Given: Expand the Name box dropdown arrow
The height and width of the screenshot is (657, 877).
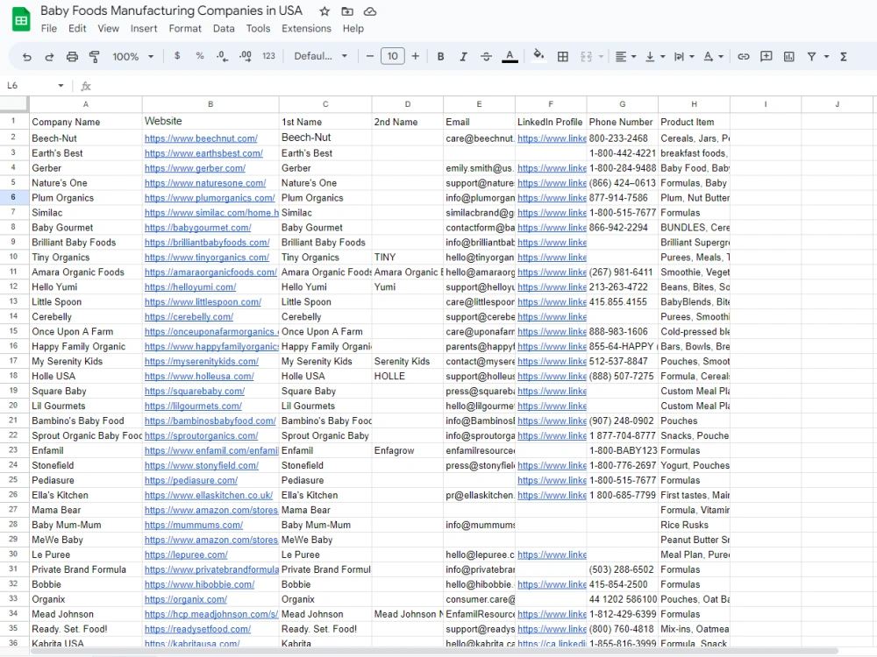Looking at the screenshot, I should pos(61,86).
